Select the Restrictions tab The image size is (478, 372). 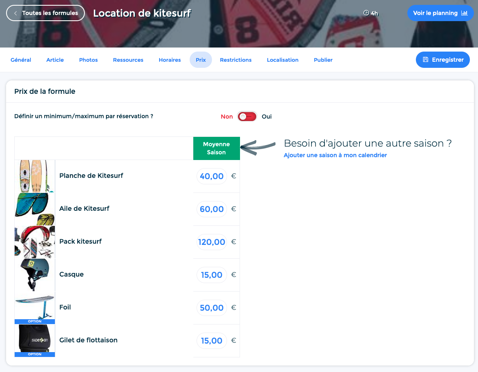pos(236,60)
